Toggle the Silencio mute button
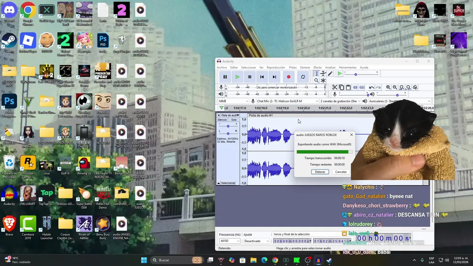Image resolution: width=473 pixels, height=266 pixels. pyautogui.click(x=222, y=120)
